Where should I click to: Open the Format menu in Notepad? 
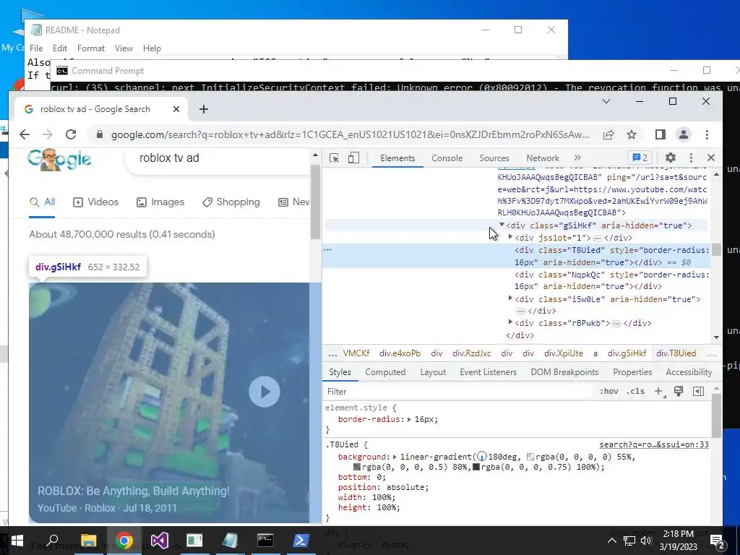(x=90, y=48)
